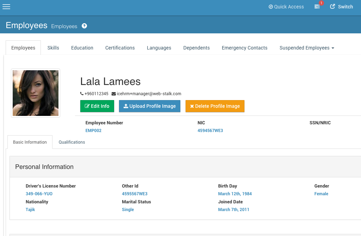Click the Quick Access icon
This screenshot has width=361, height=236.
(x=270, y=6)
